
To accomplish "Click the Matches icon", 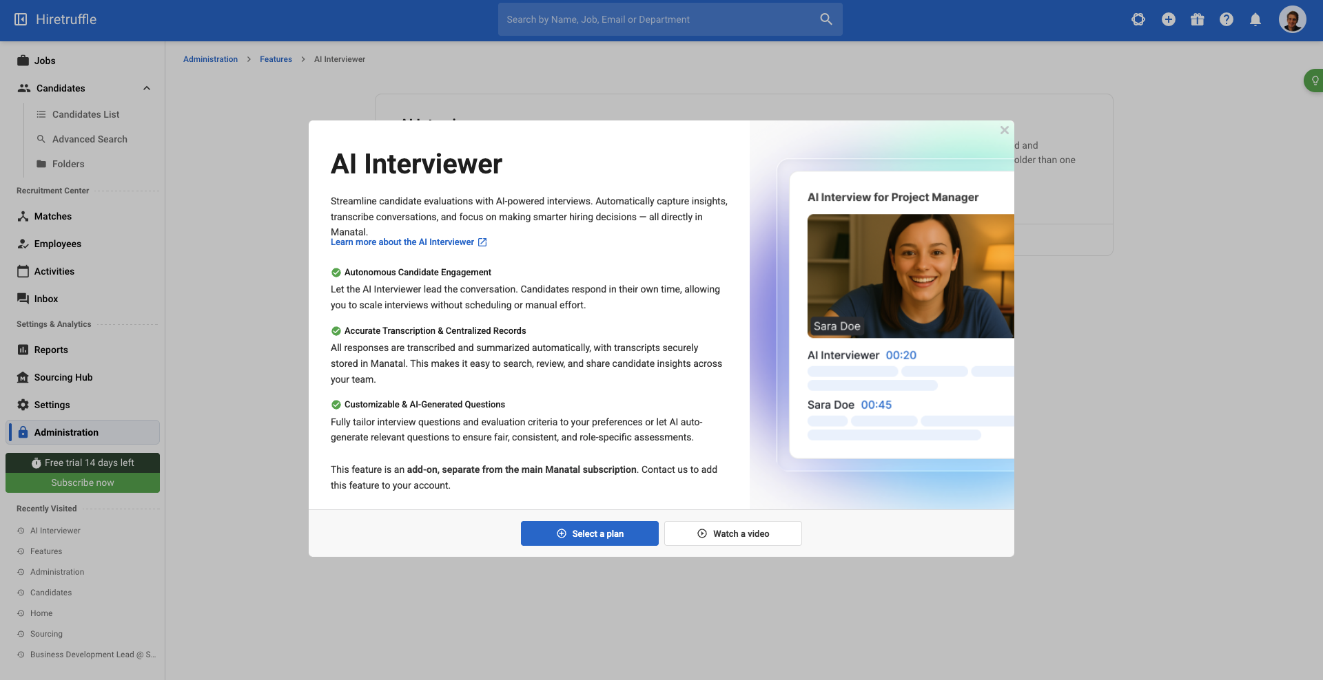I will [23, 216].
